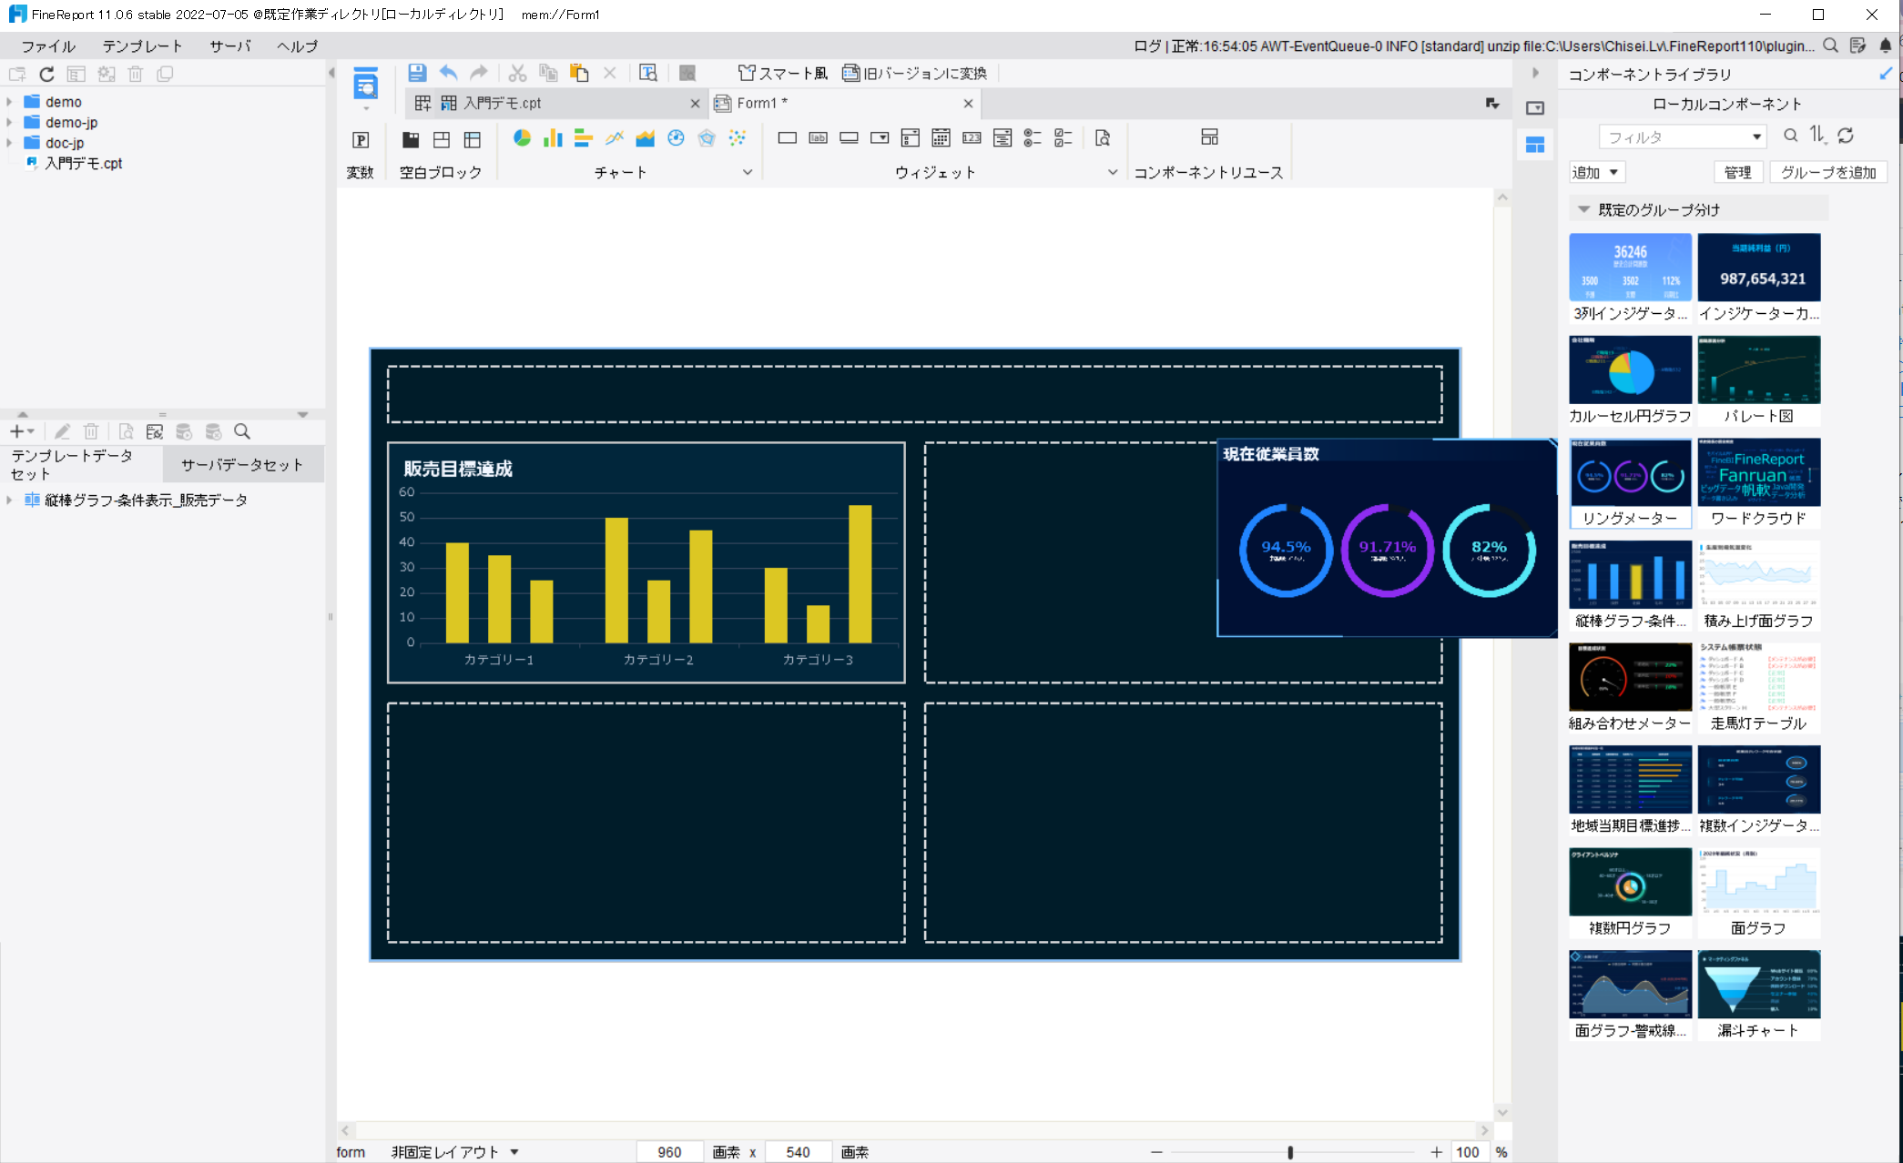Select the テンプレートデータセット tab
The width and height of the screenshot is (1903, 1163).
80,464
